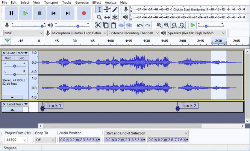Open the Audio Track name dropdown menu

(x=17, y=53)
